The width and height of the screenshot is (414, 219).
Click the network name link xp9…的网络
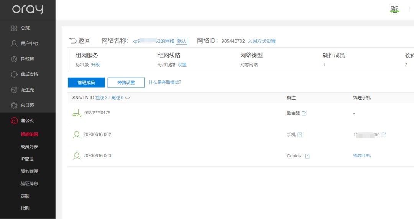(153, 41)
